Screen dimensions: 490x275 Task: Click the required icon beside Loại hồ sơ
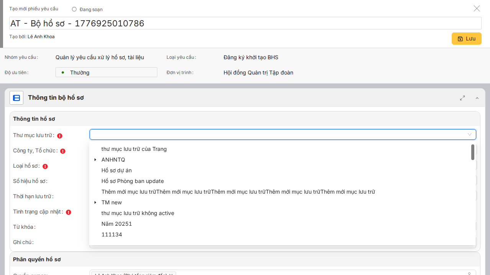point(45,166)
